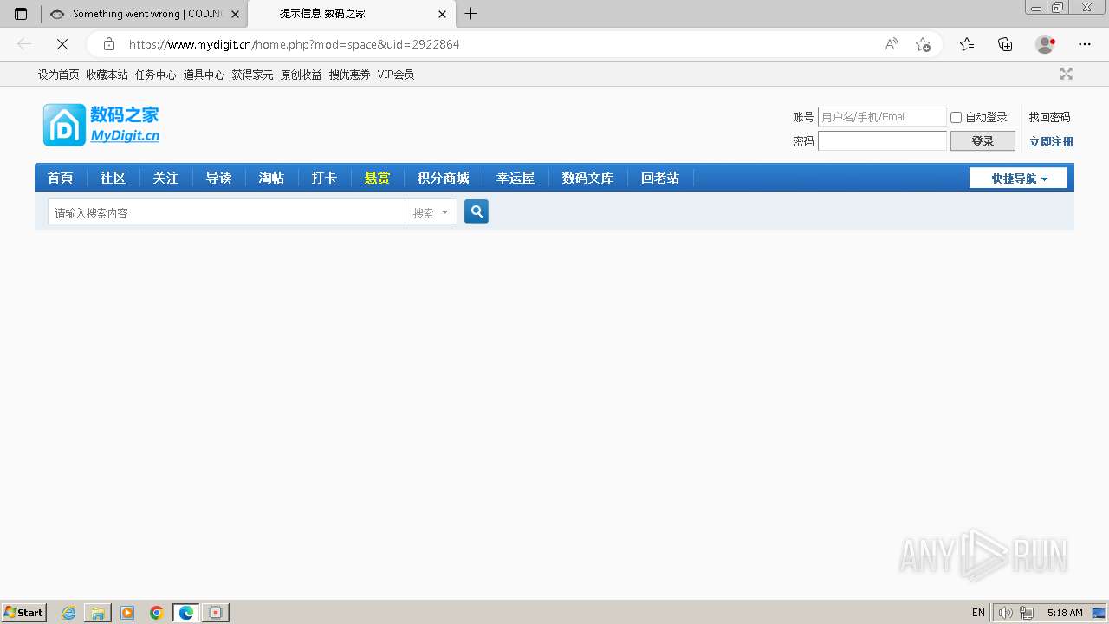Add this page to favorites star
The width and height of the screenshot is (1109, 624).
point(923,44)
